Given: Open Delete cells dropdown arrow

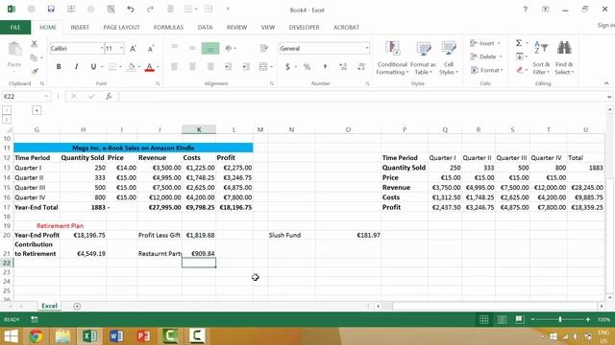Looking at the screenshot, I should click(501, 57).
